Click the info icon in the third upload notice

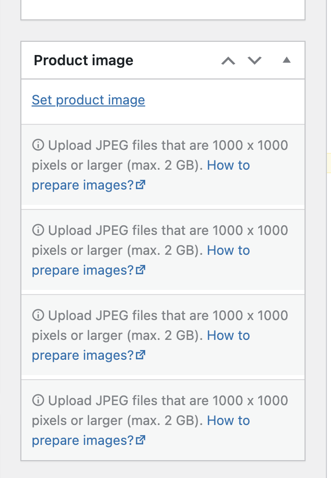click(38, 315)
